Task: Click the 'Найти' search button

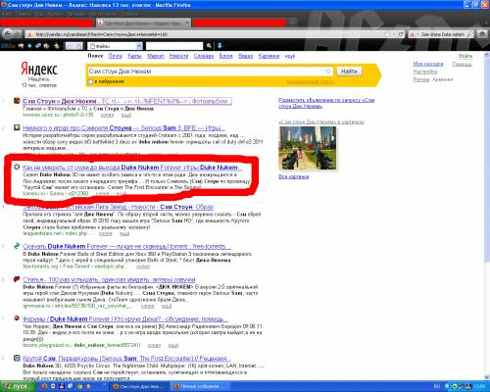Action: pos(349,71)
